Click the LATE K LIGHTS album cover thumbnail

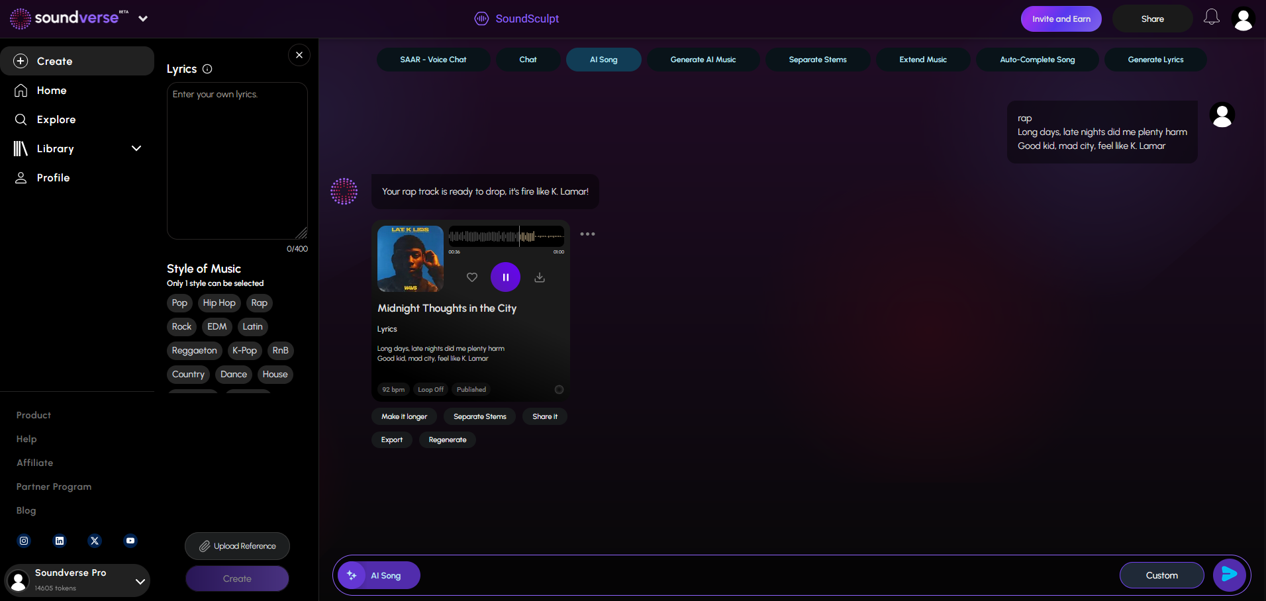(411, 259)
